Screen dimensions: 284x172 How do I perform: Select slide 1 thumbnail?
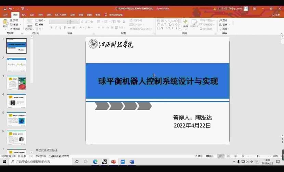pyautogui.click(x=16, y=46)
